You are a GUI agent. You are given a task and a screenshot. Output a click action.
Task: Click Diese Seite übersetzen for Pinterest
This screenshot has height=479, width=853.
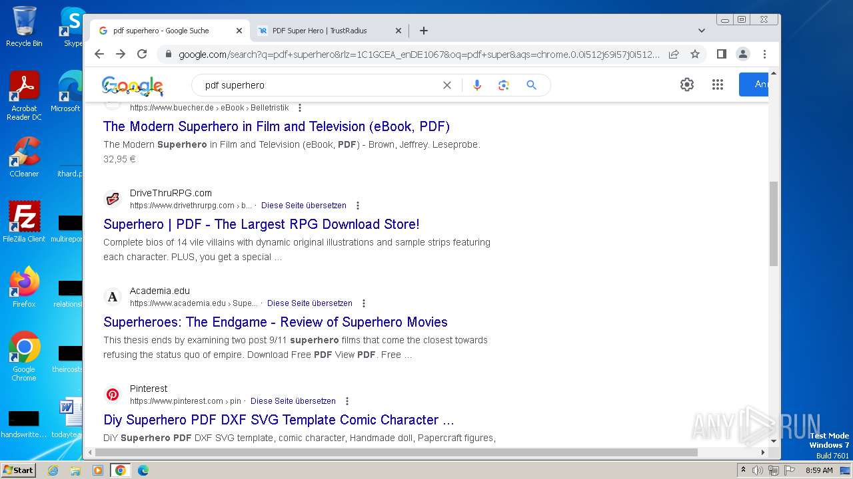coord(293,401)
